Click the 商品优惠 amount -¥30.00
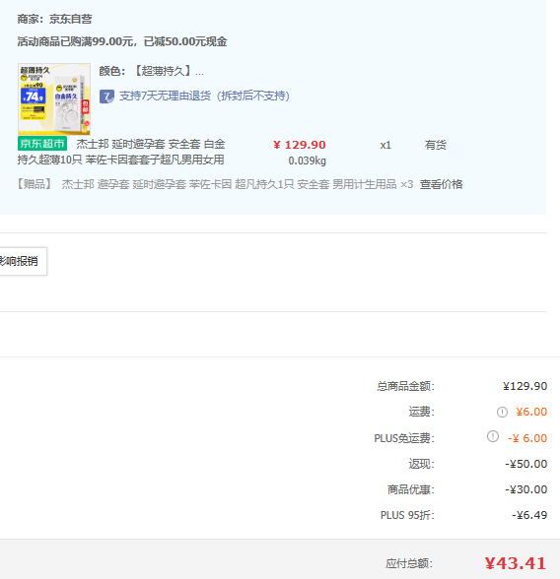 pos(526,489)
